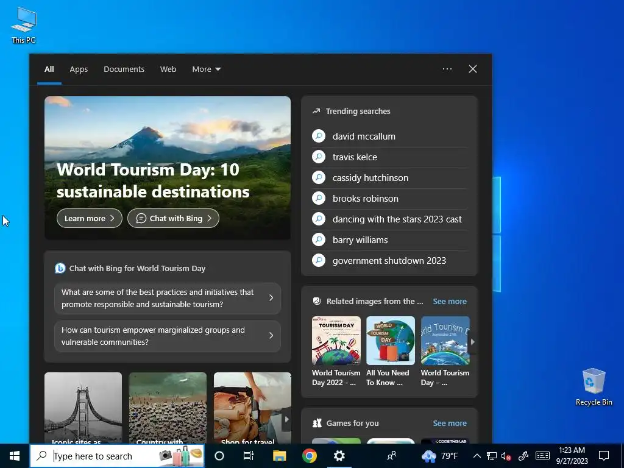The image size is (624, 468).
Task: Search trending government shutdown 2023
Action: pyautogui.click(x=389, y=260)
